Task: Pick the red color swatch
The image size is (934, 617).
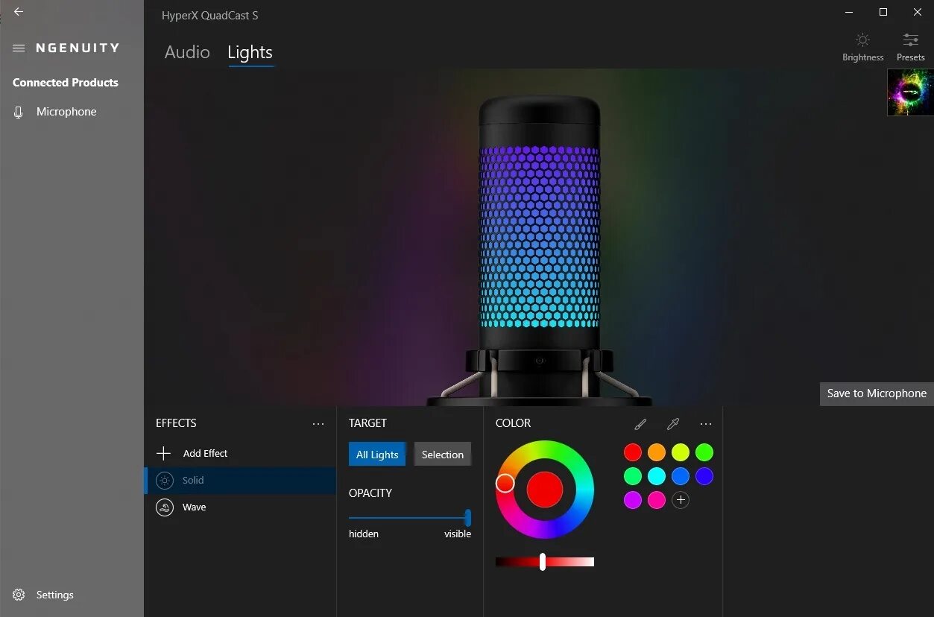Action: click(633, 452)
